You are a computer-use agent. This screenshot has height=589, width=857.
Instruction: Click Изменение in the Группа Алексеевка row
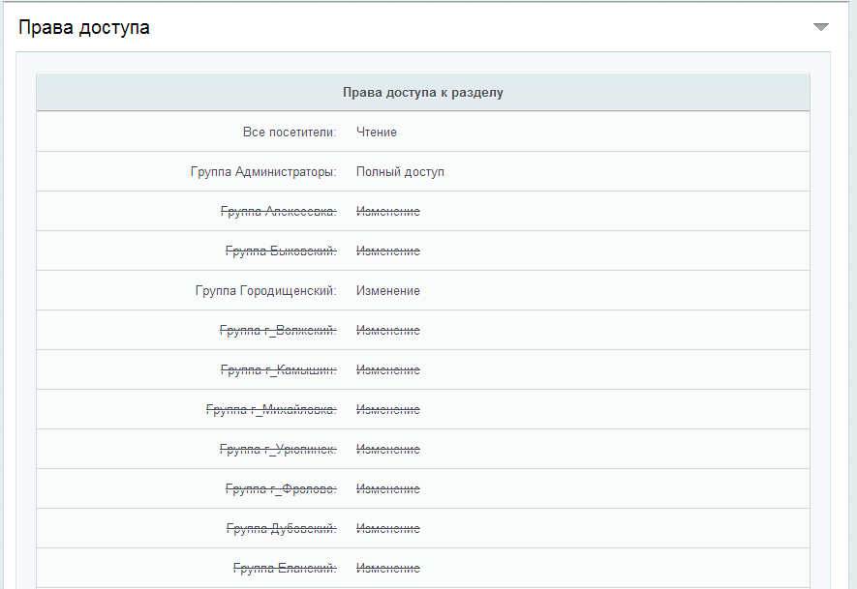(x=388, y=211)
